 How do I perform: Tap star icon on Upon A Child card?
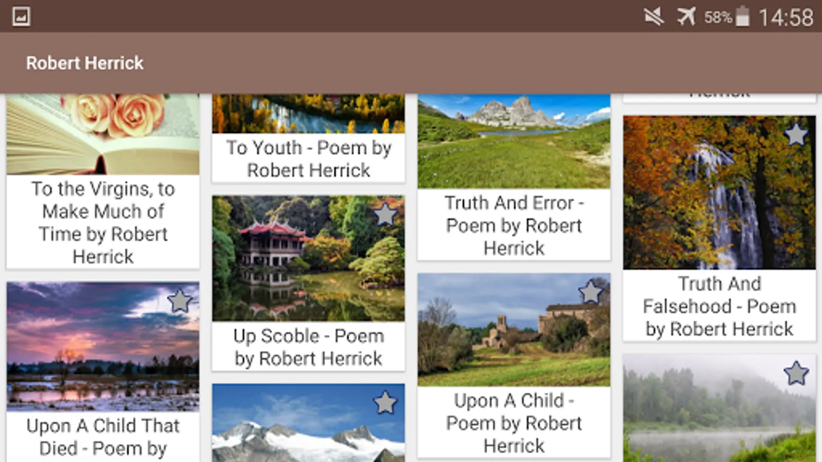(590, 292)
